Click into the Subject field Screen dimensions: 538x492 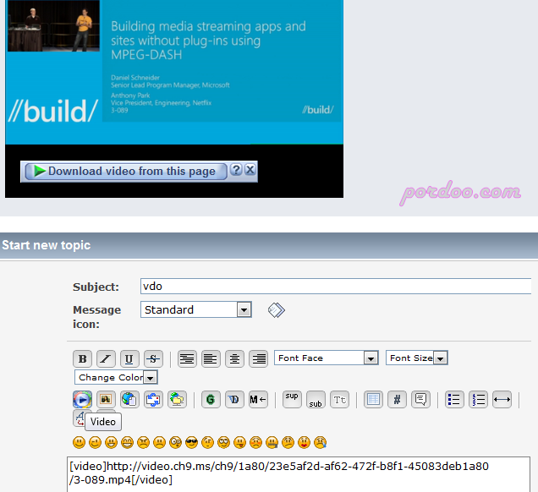tap(336, 287)
